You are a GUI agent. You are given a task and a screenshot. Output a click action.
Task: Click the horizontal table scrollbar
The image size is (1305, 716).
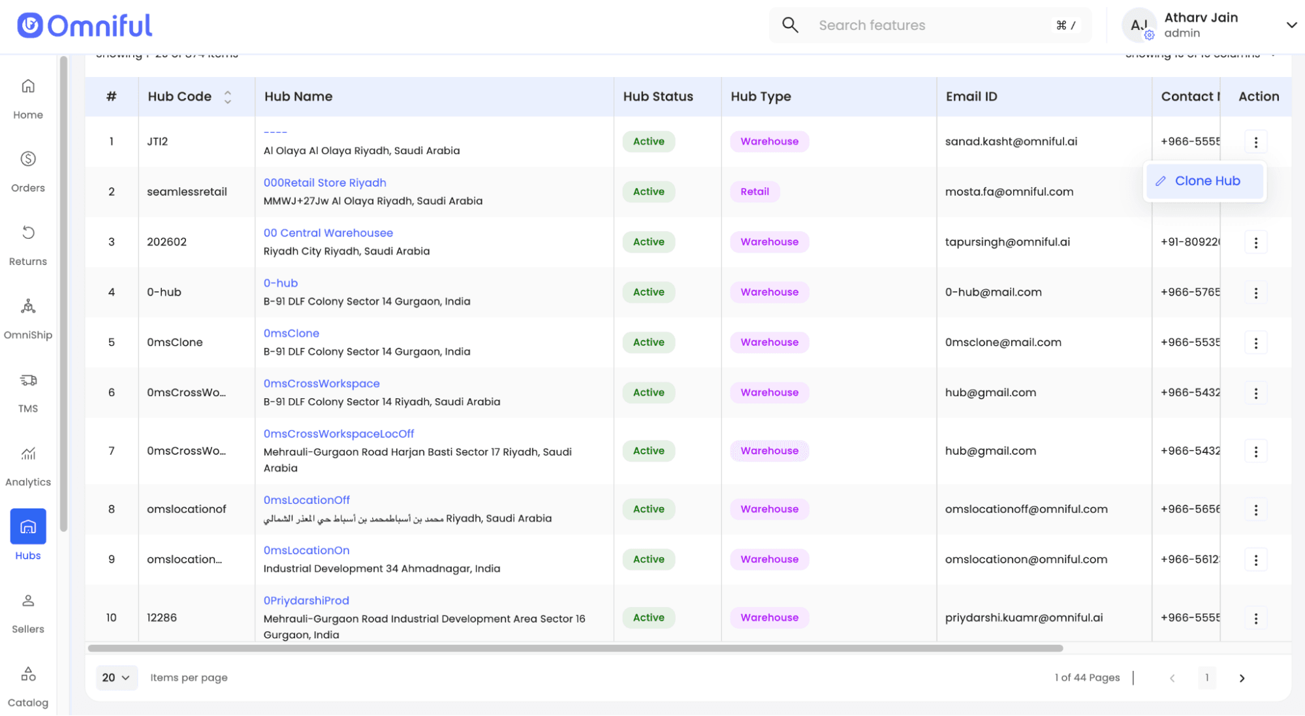click(574, 649)
